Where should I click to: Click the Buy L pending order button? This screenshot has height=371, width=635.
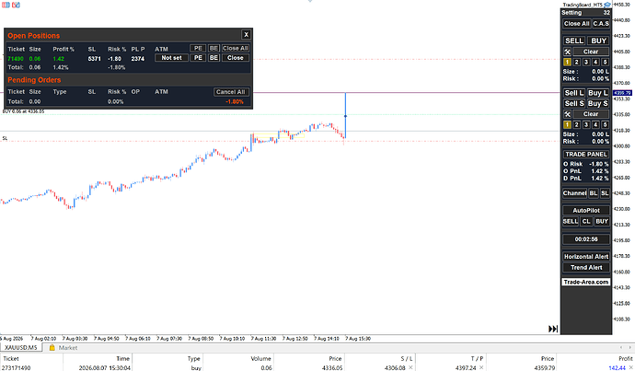click(598, 93)
